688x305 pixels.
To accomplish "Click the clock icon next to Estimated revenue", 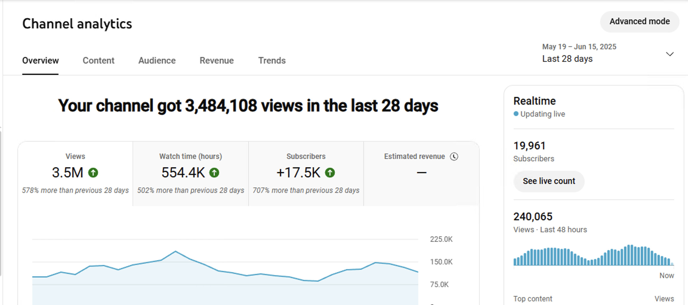I will (x=454, y=157).
